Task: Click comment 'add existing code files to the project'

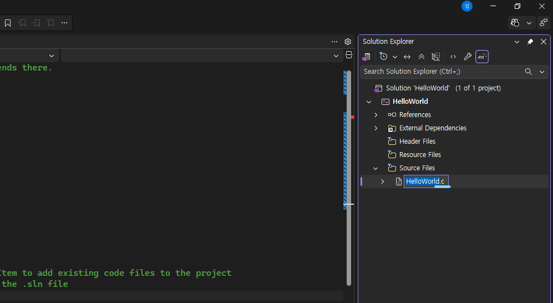Action: pyautogui.click(x=134, y=273)
